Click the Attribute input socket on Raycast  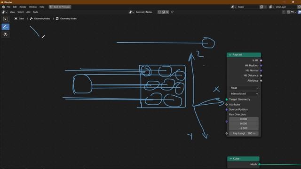pos(227,104)
